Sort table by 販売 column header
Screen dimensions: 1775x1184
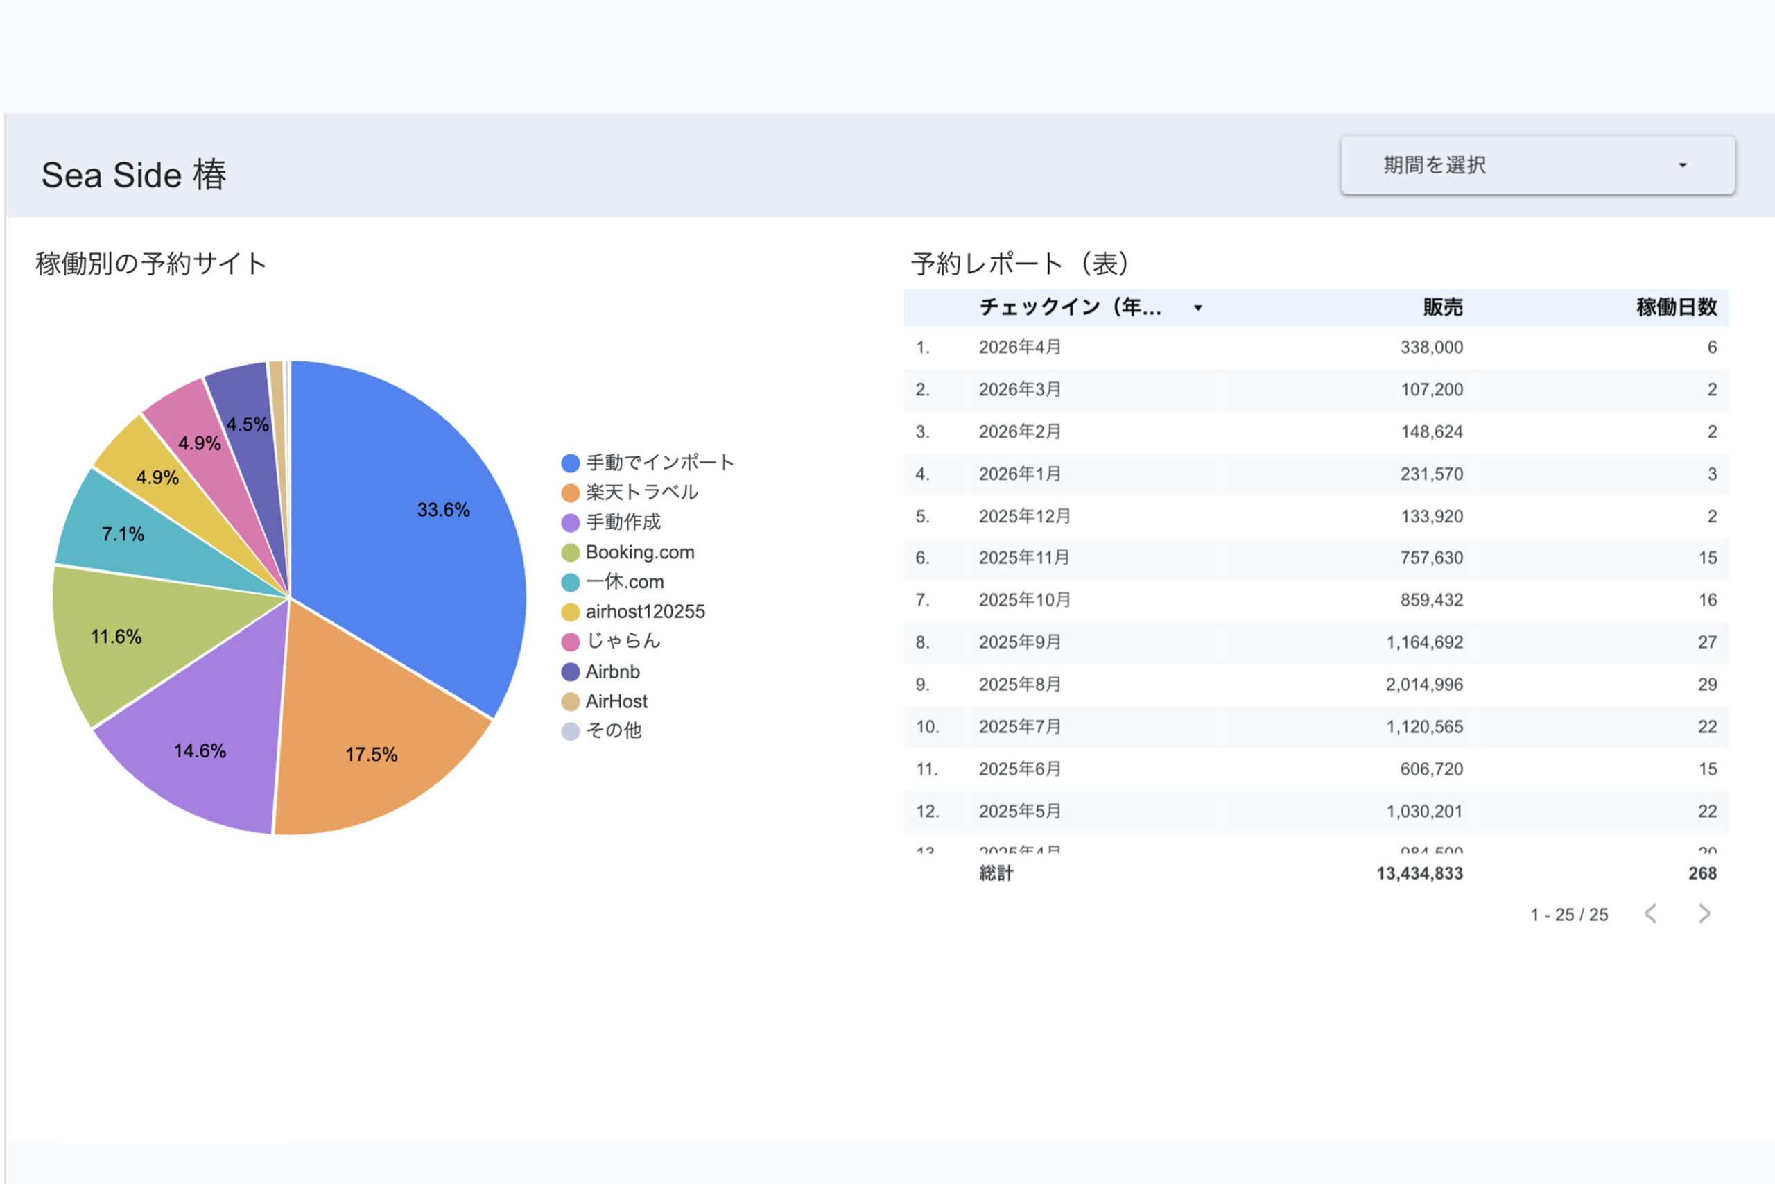pyautogui.click(x=1442, y=307)
